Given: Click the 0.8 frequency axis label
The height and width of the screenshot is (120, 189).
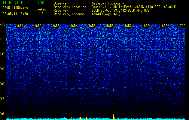Looking at the screenshot, I should pyautogui.click(x=2, y=84).
